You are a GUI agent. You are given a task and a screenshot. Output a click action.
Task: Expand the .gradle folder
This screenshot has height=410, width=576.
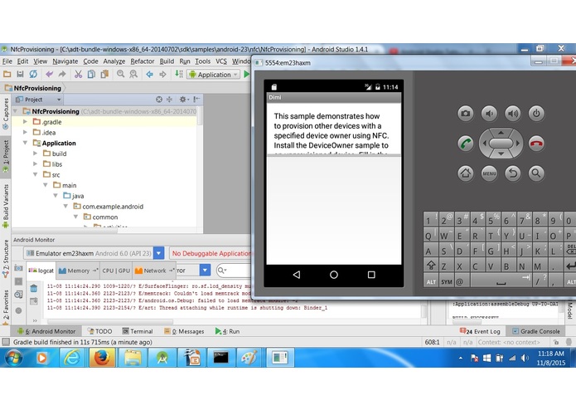(x=25, y=122)
